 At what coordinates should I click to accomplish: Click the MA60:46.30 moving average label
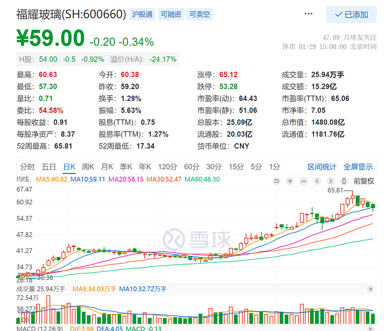(x=202, y=179)
